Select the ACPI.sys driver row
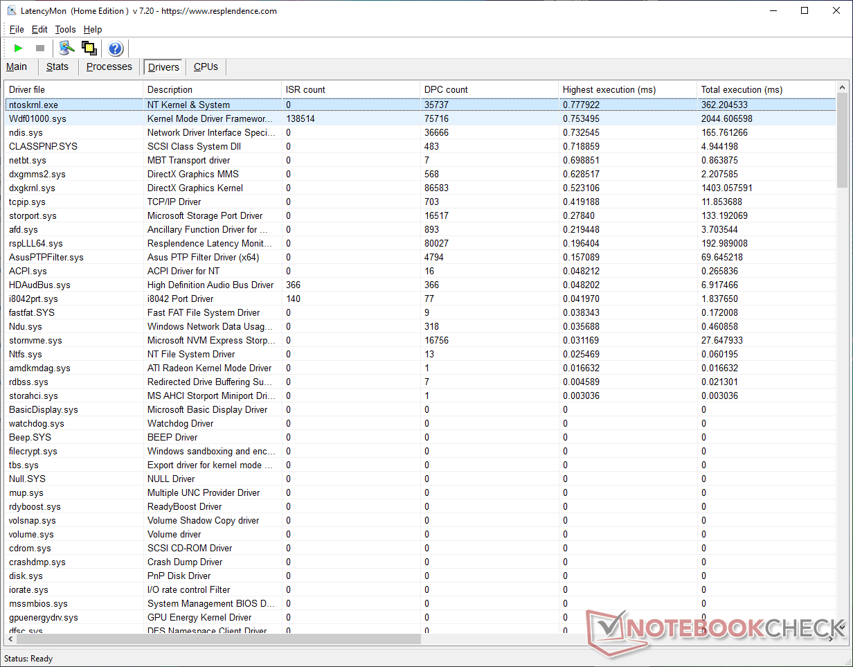853x667 pixels. click(x=420, y=271)
